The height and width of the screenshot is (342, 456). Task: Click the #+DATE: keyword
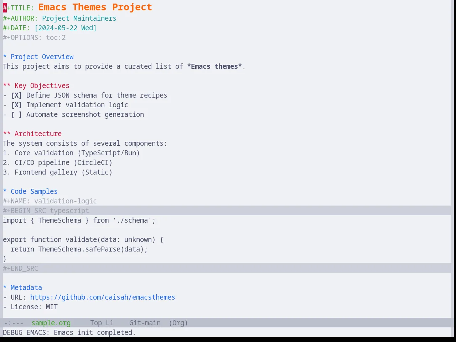(16, 28)
